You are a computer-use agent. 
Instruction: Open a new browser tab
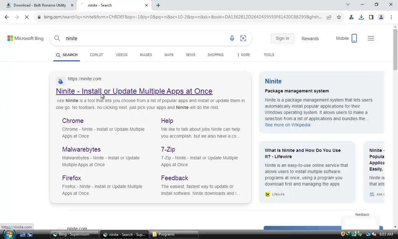coord(158,5)
